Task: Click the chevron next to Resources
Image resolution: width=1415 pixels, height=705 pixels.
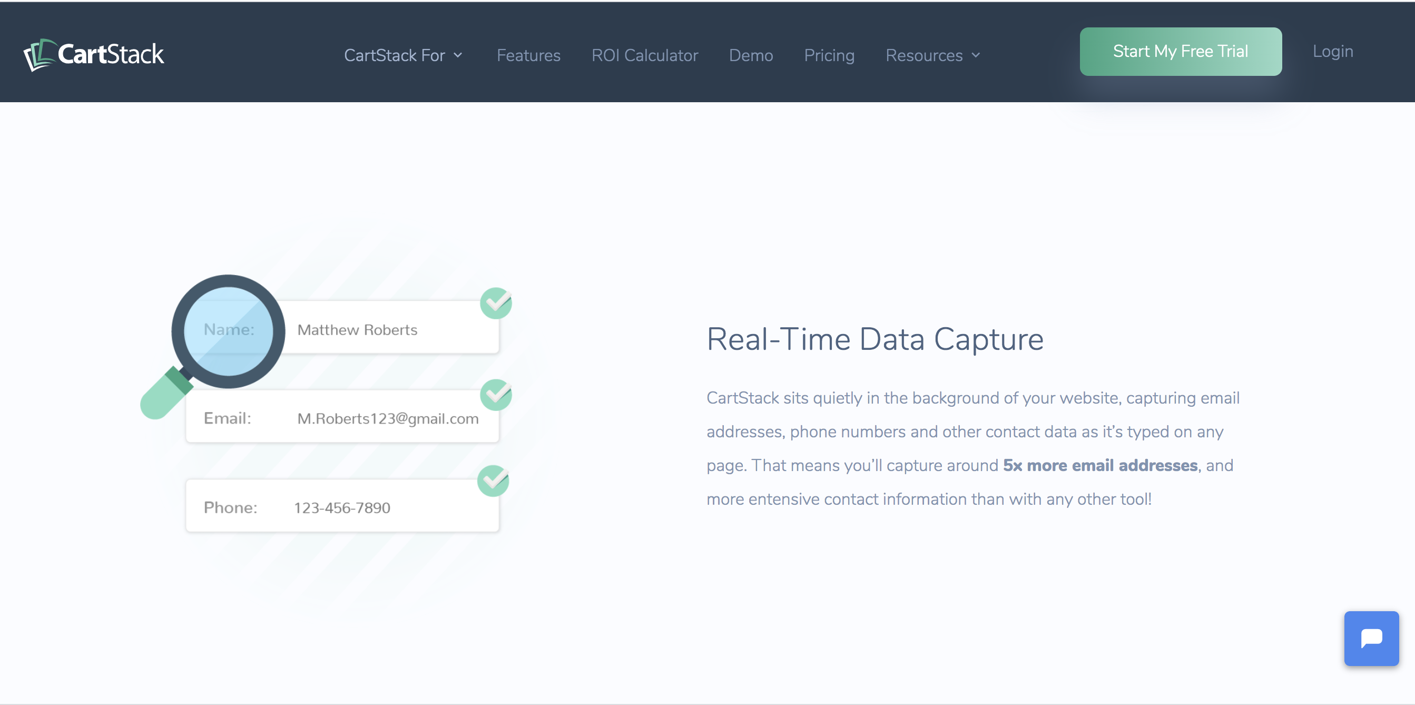Action: coord(976,55)
